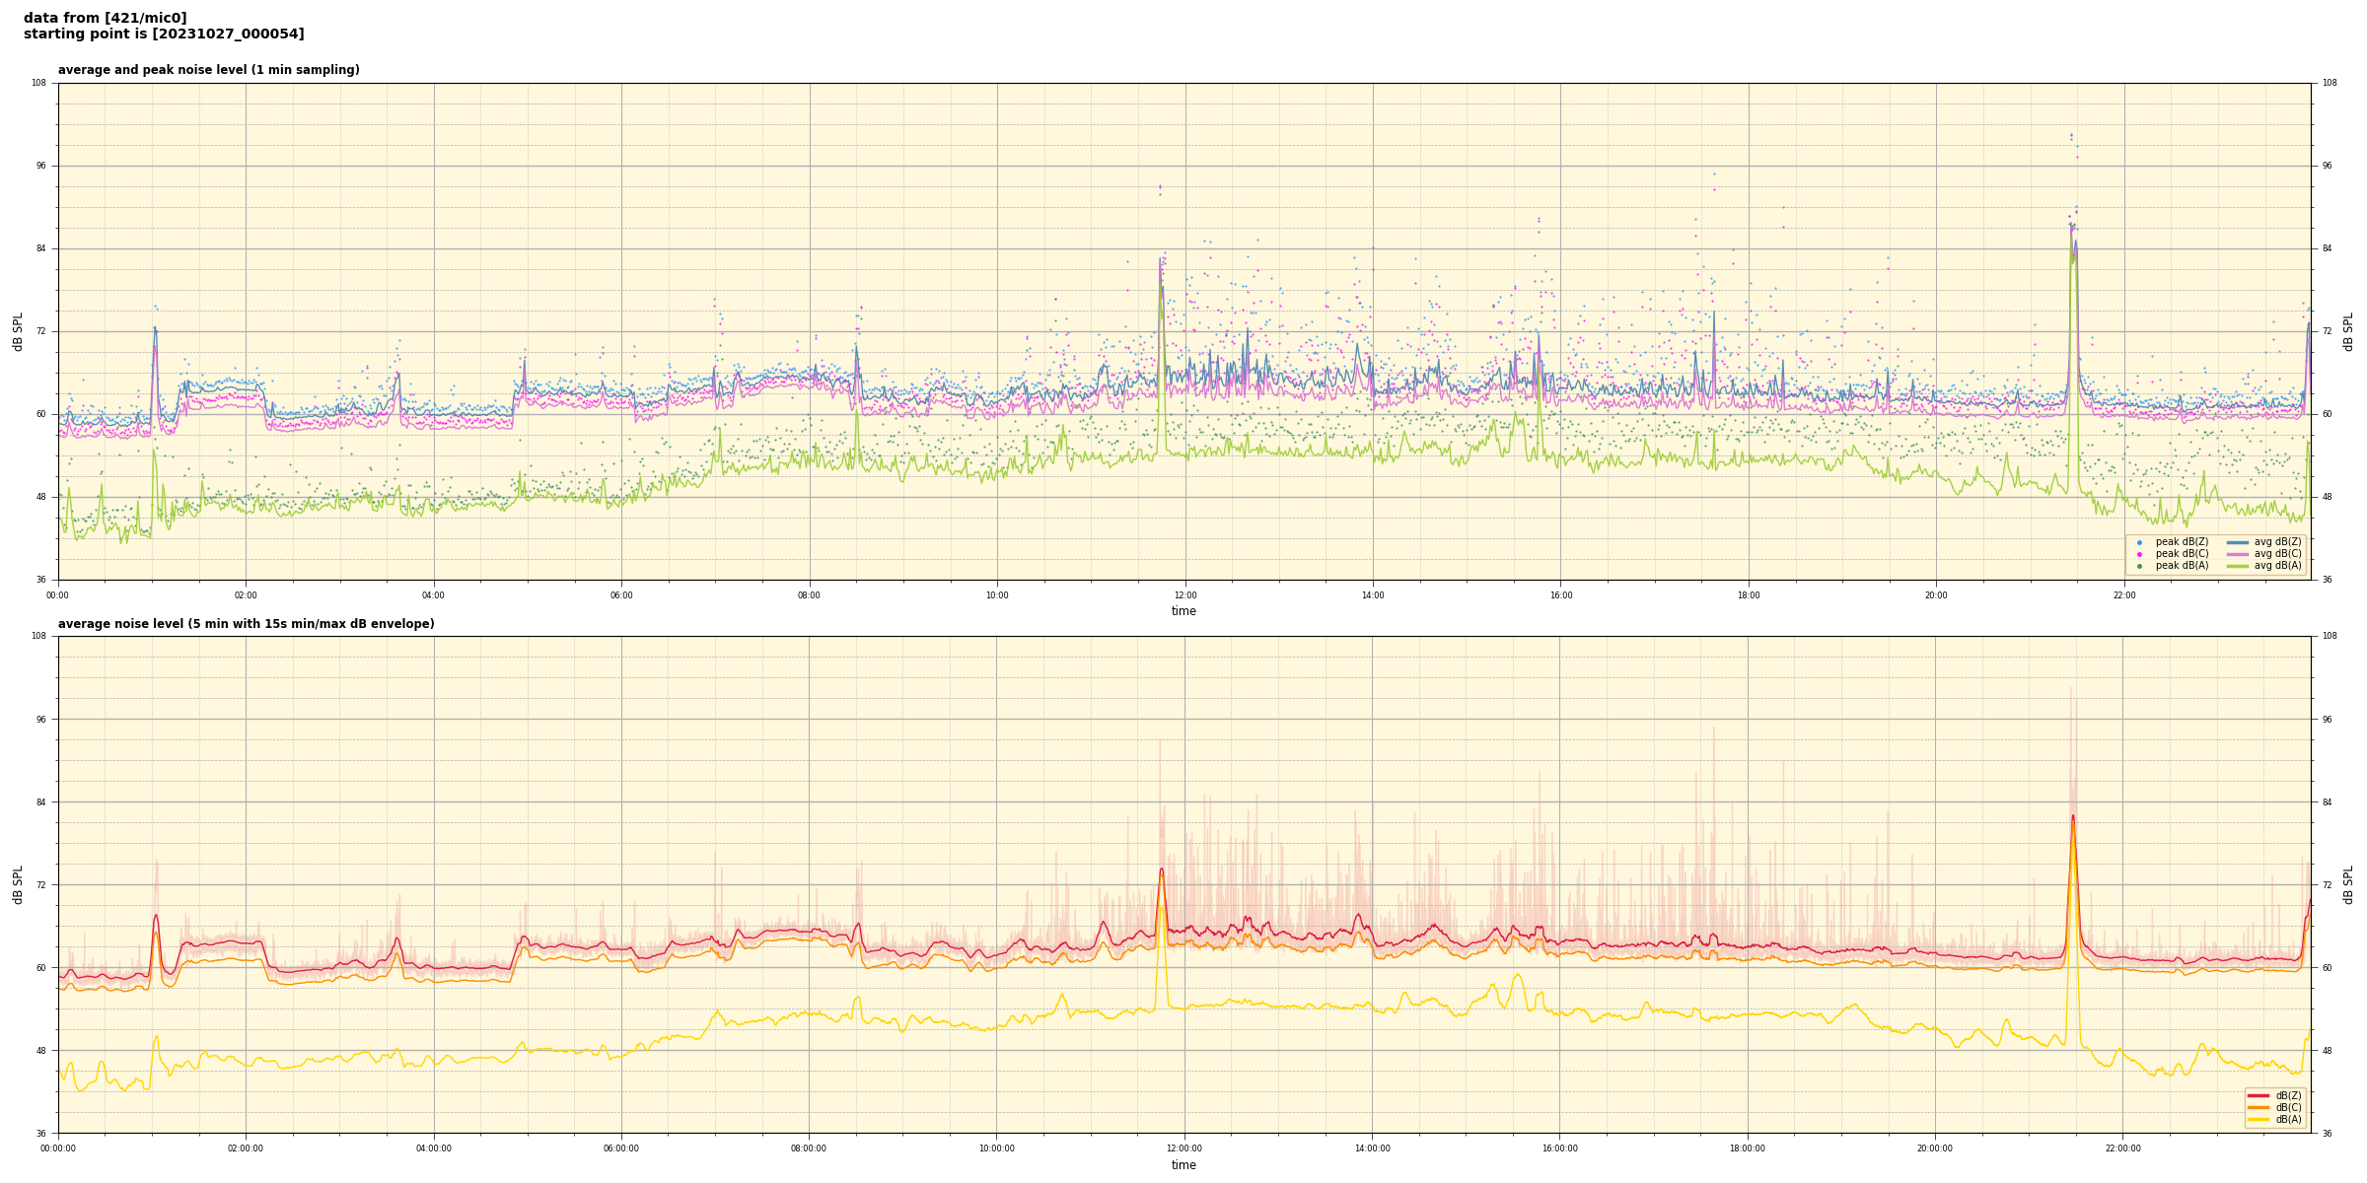Viewport: 2367px width, 1183px height.
Task: Click the right 'dB SPL' label of bottom chart
Action: [x=2348, y=884]
